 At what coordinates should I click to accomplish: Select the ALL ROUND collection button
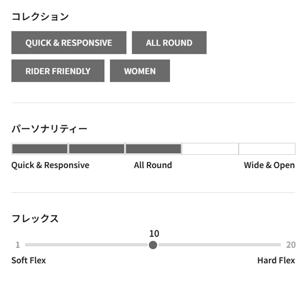169,43
